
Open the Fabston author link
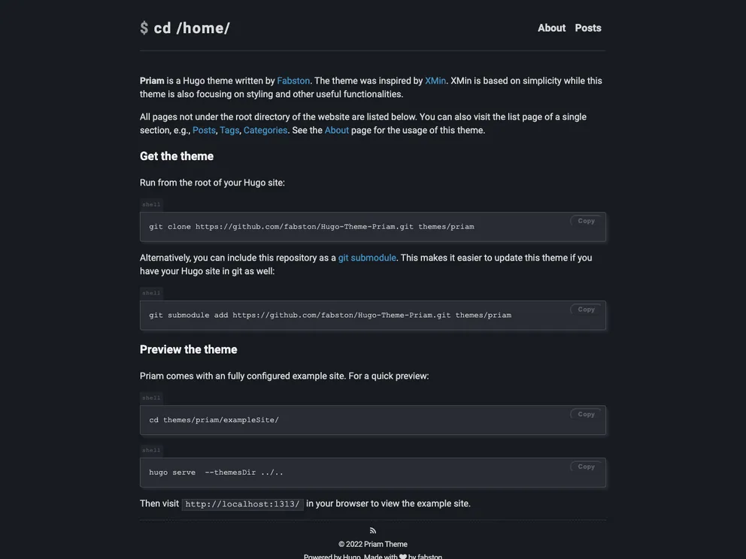tap(293, 80)
